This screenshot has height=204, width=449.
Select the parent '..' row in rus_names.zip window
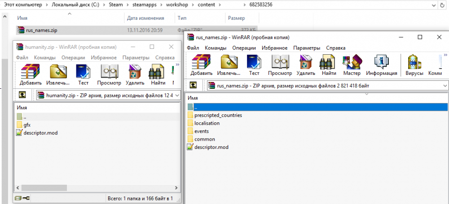click(317, 107)
